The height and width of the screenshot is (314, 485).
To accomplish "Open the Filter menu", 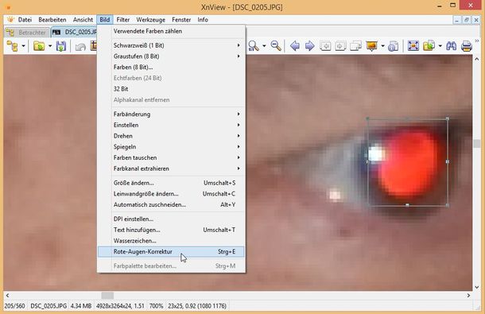I will pyautogui.click(x=122, y=20).
